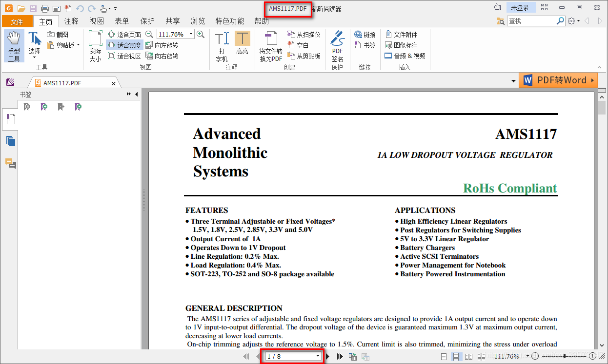Screen dimensions: 608x364
Task: Switch to the Protect (保护) ribbon tab
Action: tap(147, 21)
